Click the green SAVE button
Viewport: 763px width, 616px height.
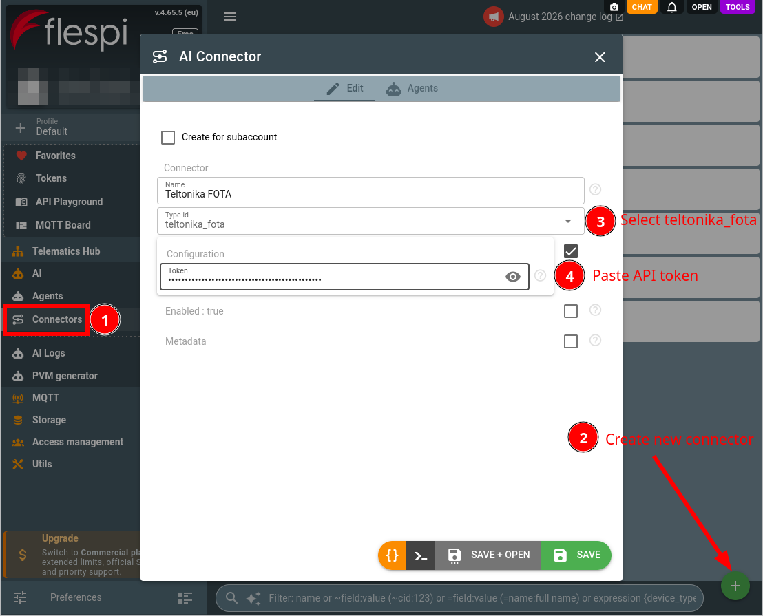[x=576, y=555]
